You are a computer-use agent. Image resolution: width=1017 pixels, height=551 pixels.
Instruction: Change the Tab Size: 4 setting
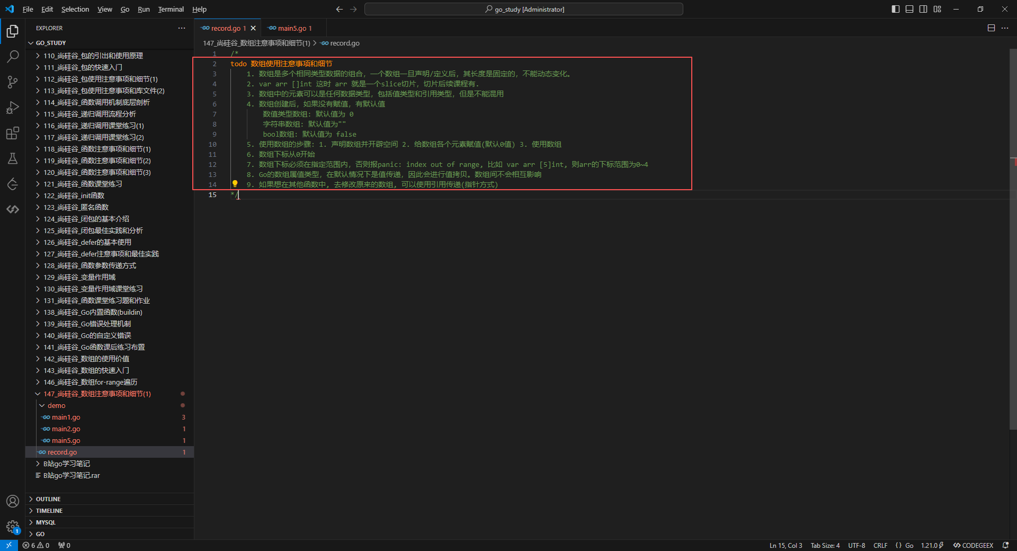coord(825,545)
